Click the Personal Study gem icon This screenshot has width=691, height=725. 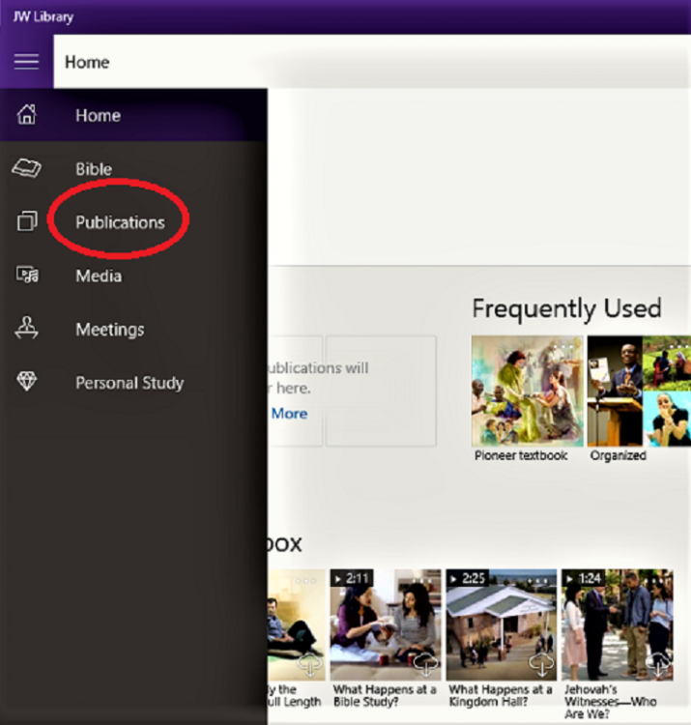[26, 382]
